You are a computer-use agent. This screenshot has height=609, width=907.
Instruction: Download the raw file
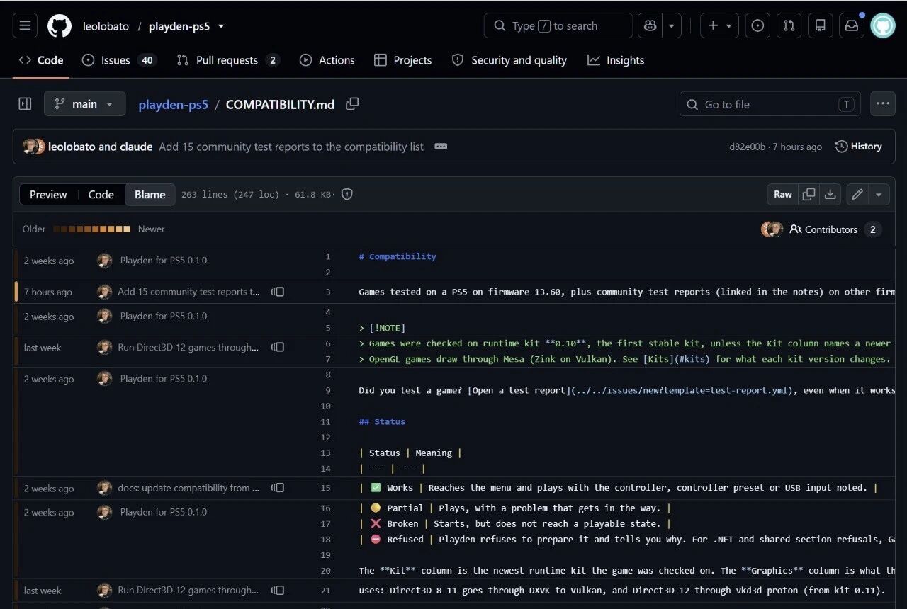830,194
